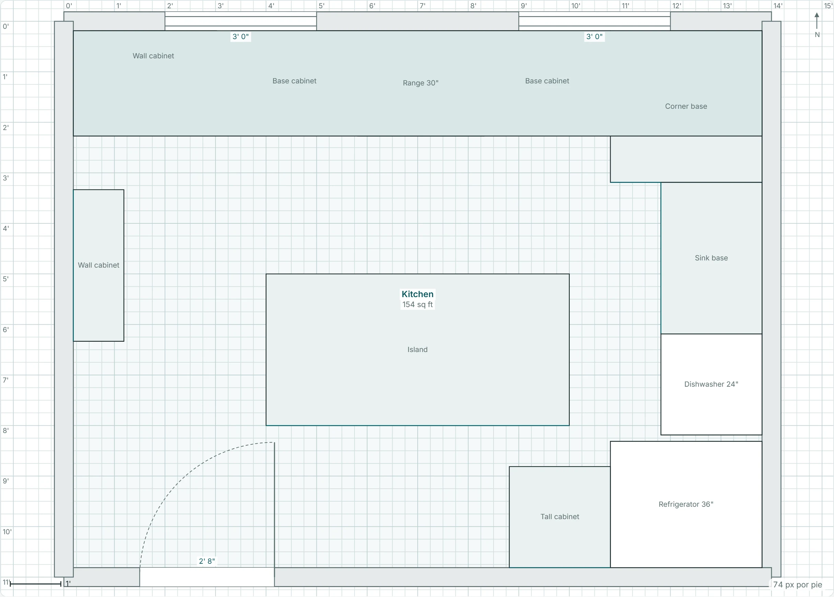
Task: Select the Refrigerator 36" appliance box
Action: (686, 504)
